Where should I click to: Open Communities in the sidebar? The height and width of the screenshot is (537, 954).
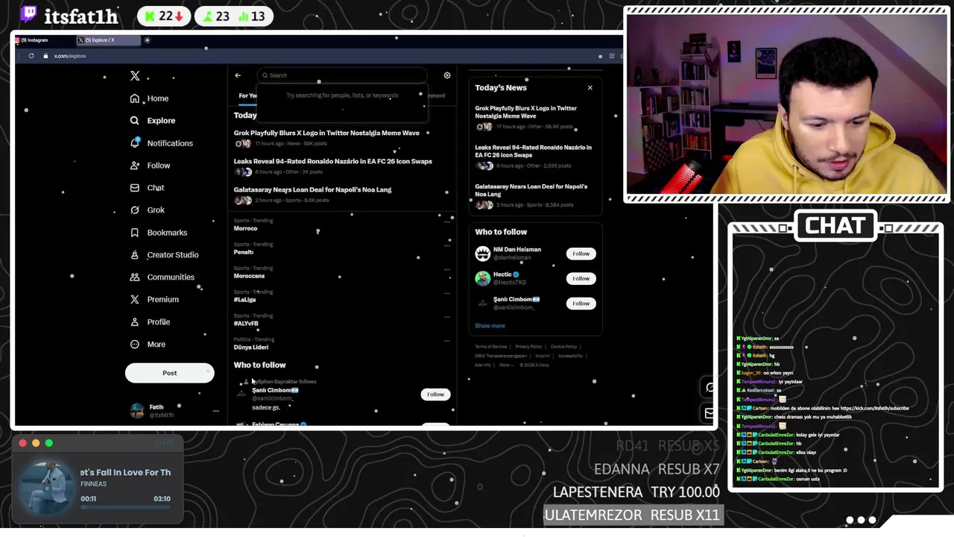coord(162,277)
